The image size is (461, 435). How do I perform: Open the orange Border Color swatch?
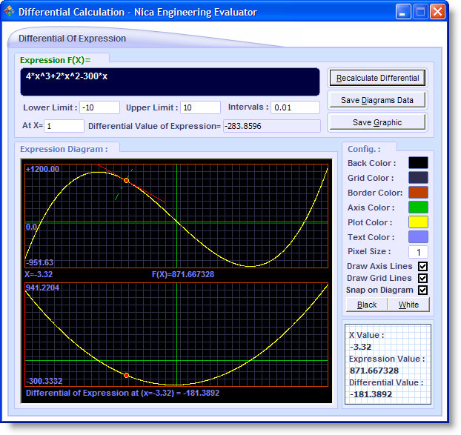(x=418, y=193)
